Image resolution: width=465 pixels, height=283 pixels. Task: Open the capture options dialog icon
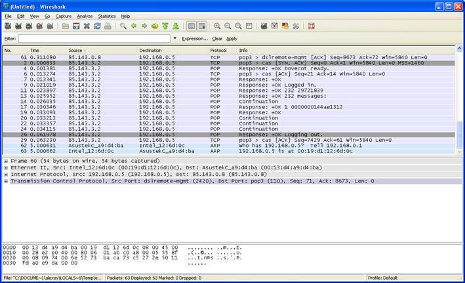pyautogui.click(x=19, y=26)
